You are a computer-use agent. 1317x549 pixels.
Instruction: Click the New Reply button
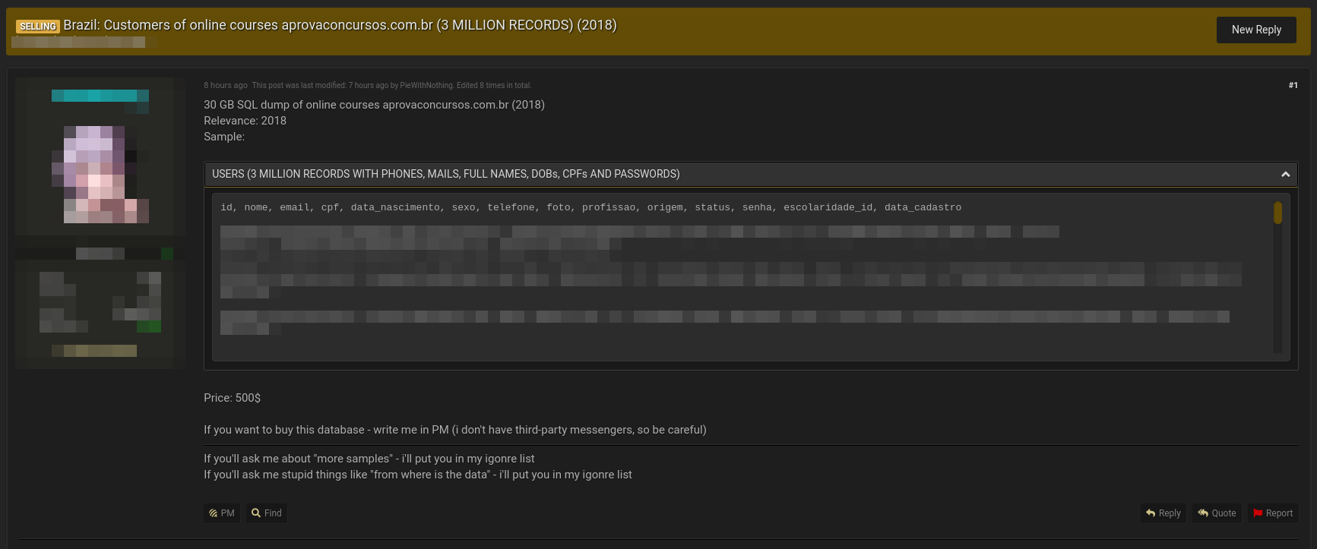[x=1256, y=30]
